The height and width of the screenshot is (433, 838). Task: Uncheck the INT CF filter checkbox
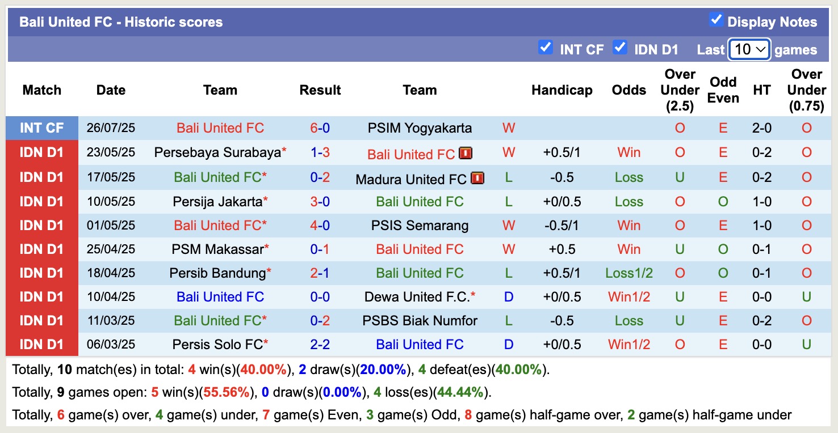click(x=546, y=48)
